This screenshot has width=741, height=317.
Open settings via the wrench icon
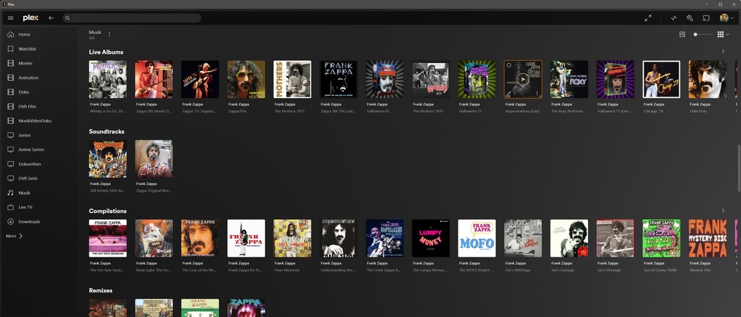point(690,18)
